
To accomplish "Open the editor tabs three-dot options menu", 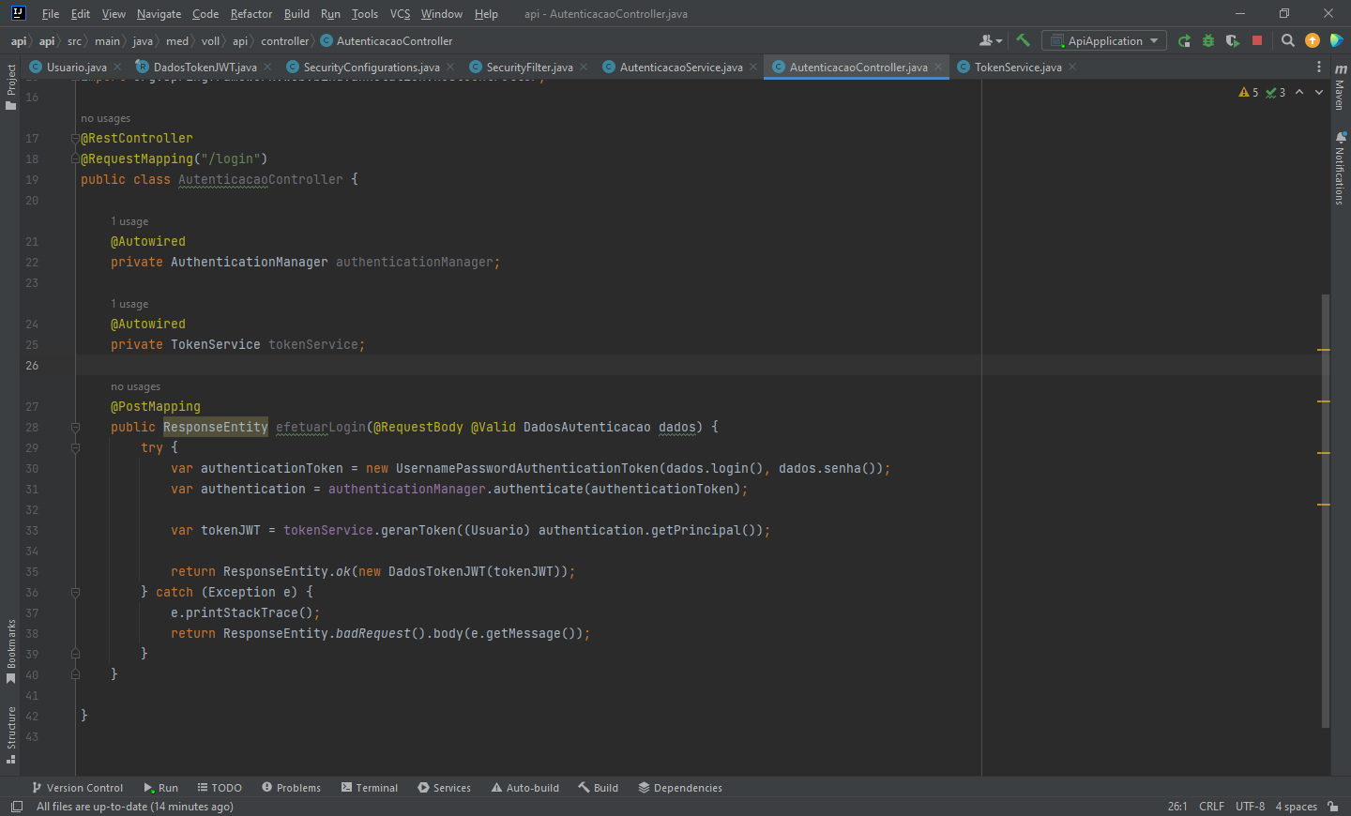I will (x=1319, y=67).
